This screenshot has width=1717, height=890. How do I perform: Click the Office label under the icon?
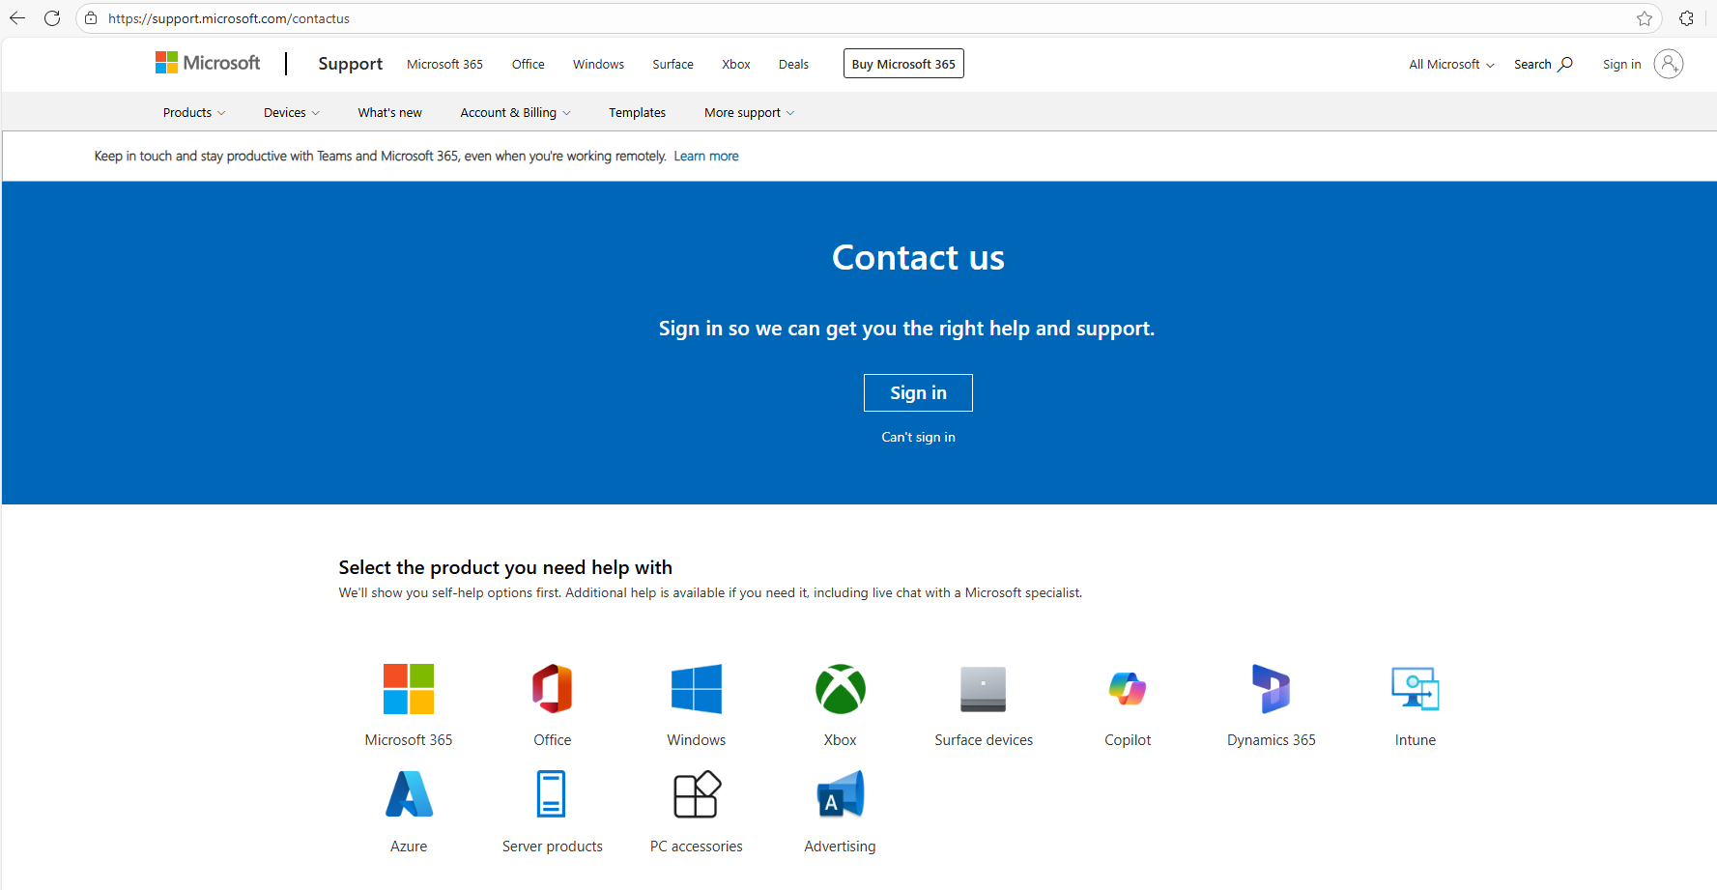(x=553, y=740)
